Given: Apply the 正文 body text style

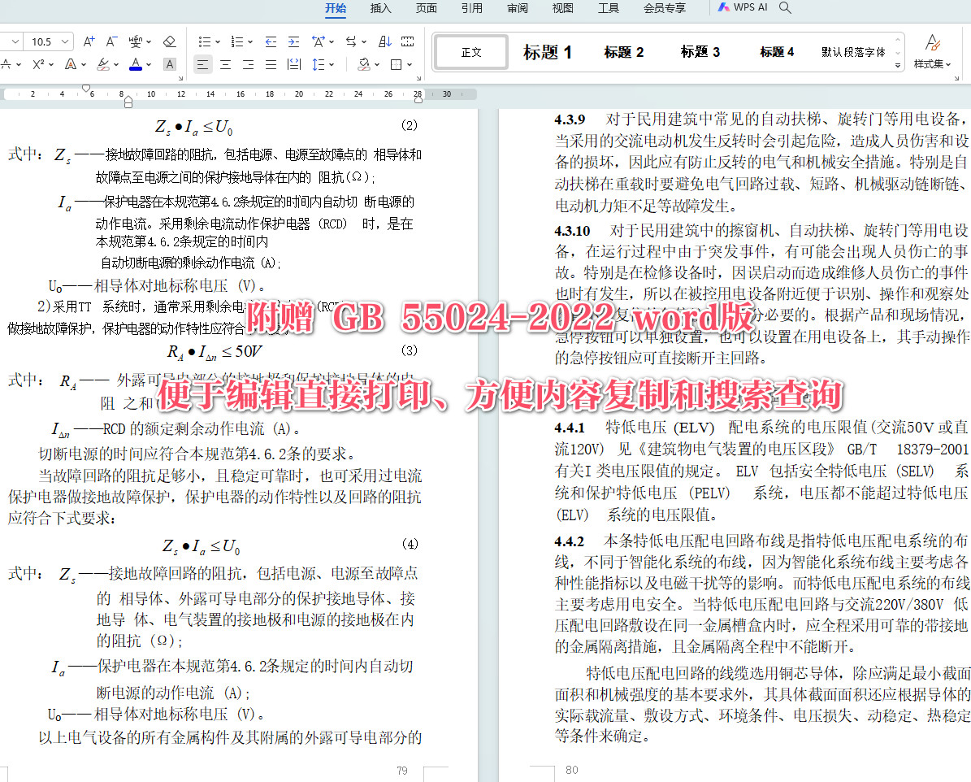Looking at the screenshot, I should tap(471, 50).
